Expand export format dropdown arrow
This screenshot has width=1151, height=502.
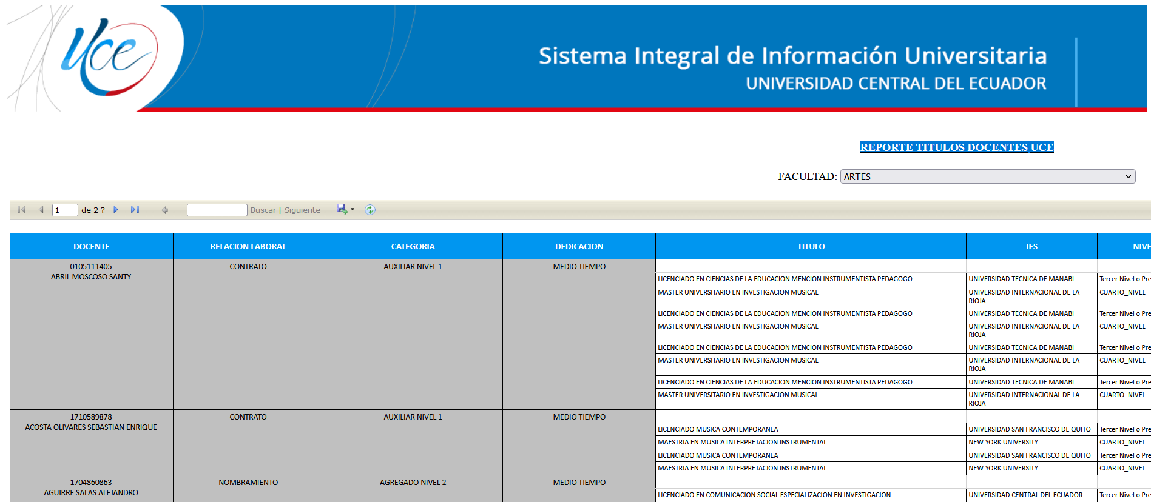(x=353, y=209)
